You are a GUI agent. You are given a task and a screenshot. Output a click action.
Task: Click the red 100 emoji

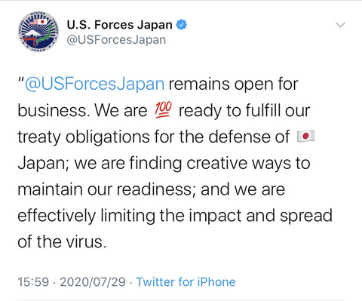[x=163, y=110]
